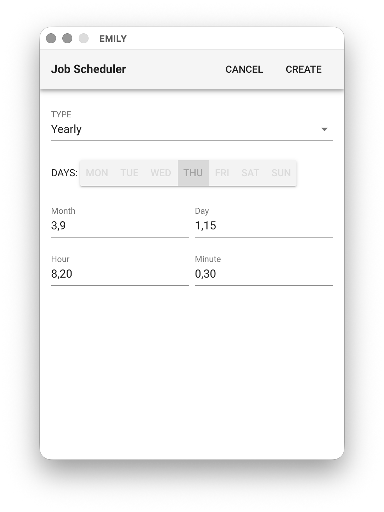Select the Yearly type combo box
Screen dimensions: 384x512
click(x=184, y=129)
